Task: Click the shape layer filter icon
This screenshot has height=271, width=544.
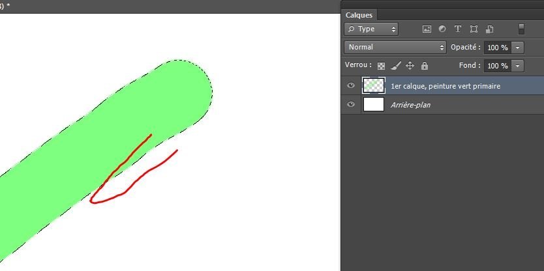Action: pos(474,29)
